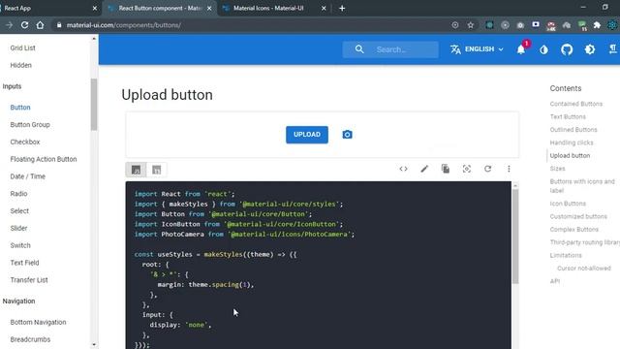Open Text Field page
The image size is (620, 349).
click(x=24, y=263)
